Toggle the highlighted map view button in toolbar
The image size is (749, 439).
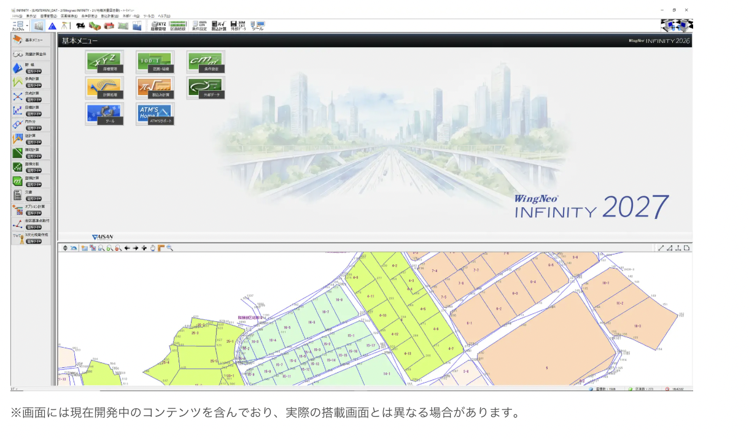39,26
